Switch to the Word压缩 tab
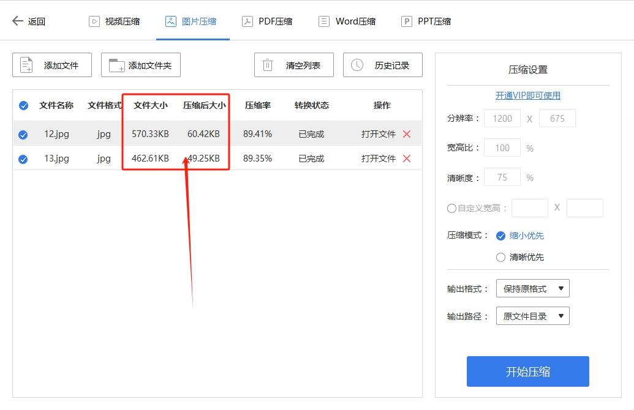Viewport: 634px width, 410px height. pos(346,20)
